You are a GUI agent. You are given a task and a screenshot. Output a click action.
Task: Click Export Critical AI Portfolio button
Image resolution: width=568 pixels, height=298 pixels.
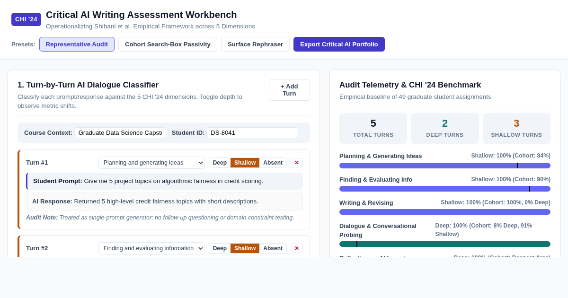(339, 44)
